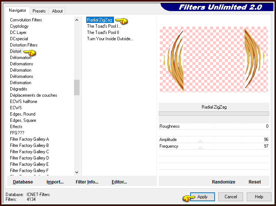Viewport: 276px width, 206px height.
Task: Open the About tab
Action: 57,11
